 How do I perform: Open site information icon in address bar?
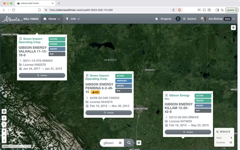tap(46, 10)
